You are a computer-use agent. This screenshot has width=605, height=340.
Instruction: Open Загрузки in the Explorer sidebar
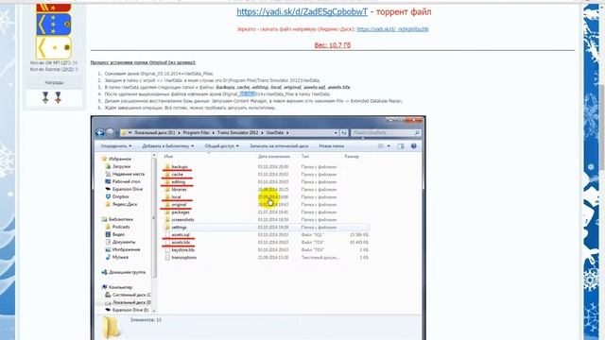coord(117,166)
